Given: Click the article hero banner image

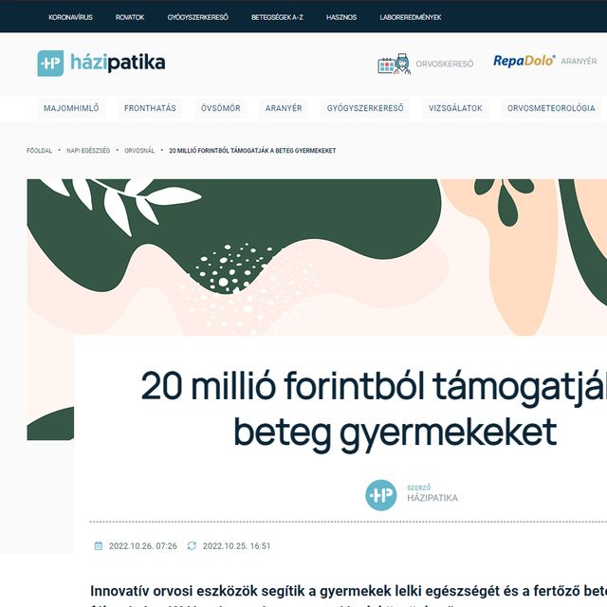Looking at the screenshot, I should 317,257.
